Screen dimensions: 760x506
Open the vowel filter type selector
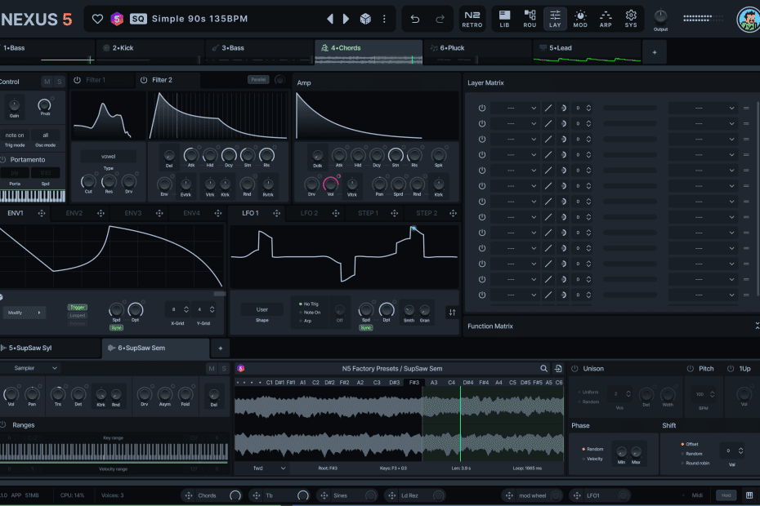109,156
